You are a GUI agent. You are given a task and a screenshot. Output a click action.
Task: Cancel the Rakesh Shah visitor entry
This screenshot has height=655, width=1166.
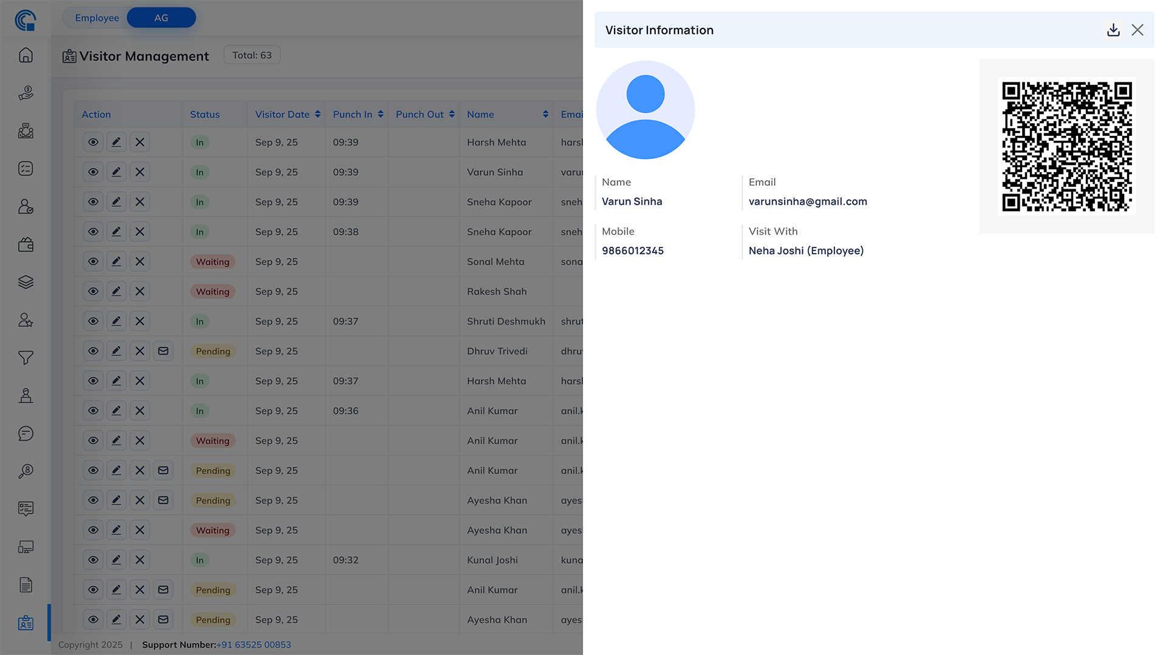point(140,292)
